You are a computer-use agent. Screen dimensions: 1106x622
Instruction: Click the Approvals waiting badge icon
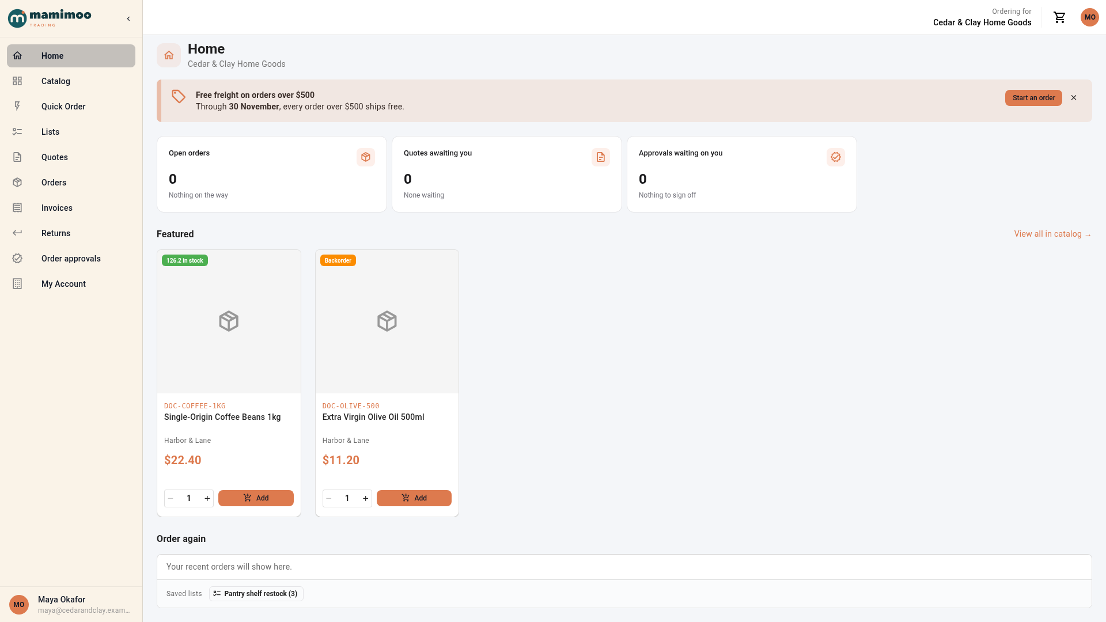click(x=836, y=157)
